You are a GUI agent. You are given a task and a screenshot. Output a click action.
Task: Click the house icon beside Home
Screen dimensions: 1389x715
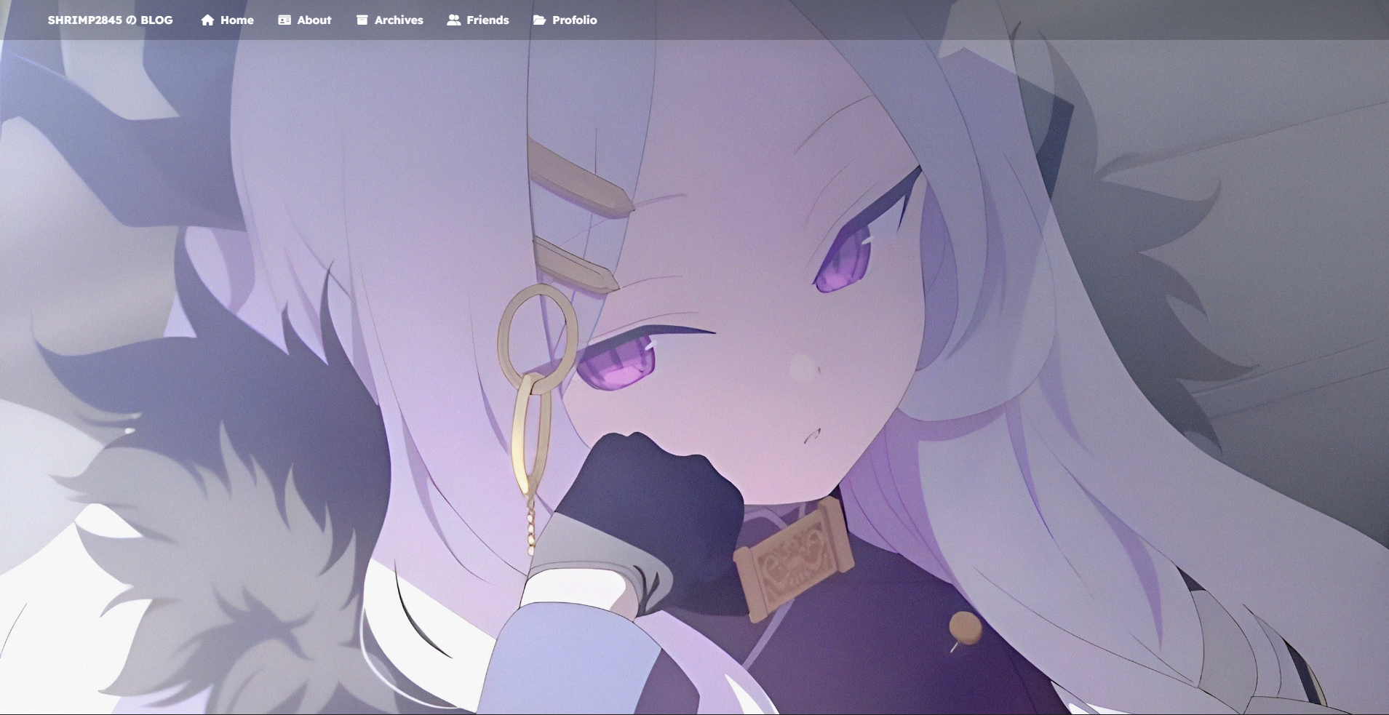click(x=207, y=20)
